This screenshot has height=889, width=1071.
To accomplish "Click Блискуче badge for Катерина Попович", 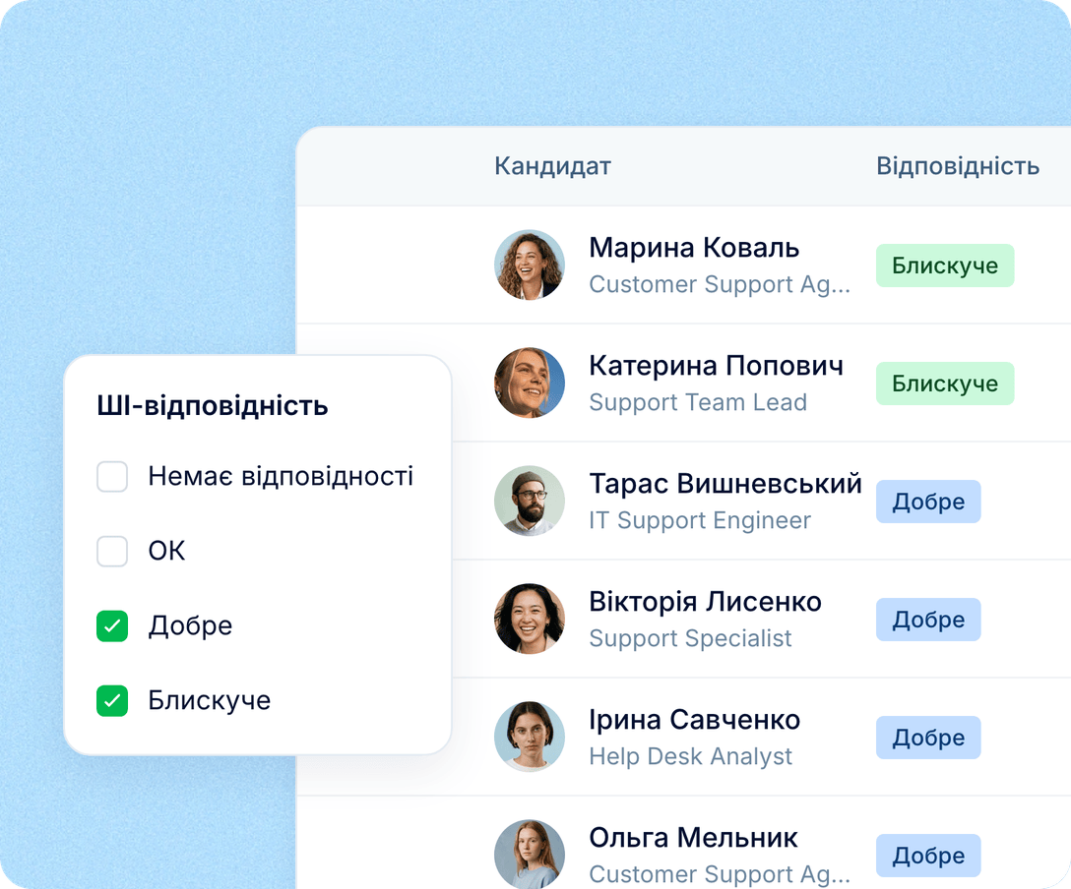I will tap(945, 384).
